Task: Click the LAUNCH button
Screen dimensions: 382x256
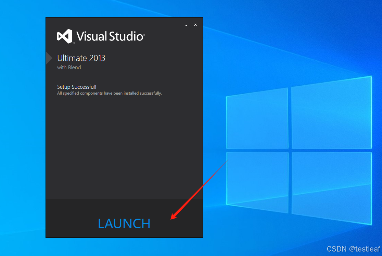Action: pyautogui.click(x=124, y=223)
